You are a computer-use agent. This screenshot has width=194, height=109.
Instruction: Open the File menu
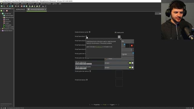tap(11, 4)
